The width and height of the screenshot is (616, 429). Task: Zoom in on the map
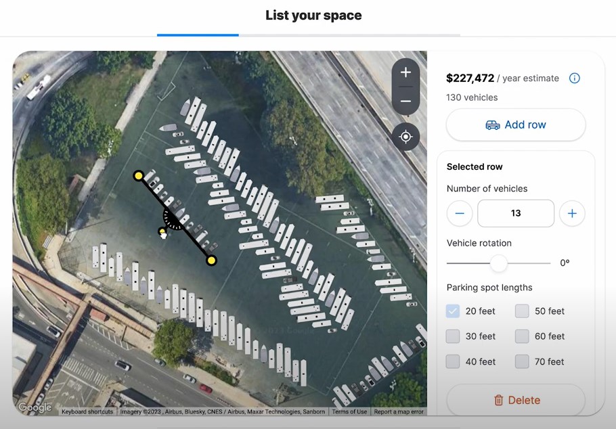tap(405, 72)
